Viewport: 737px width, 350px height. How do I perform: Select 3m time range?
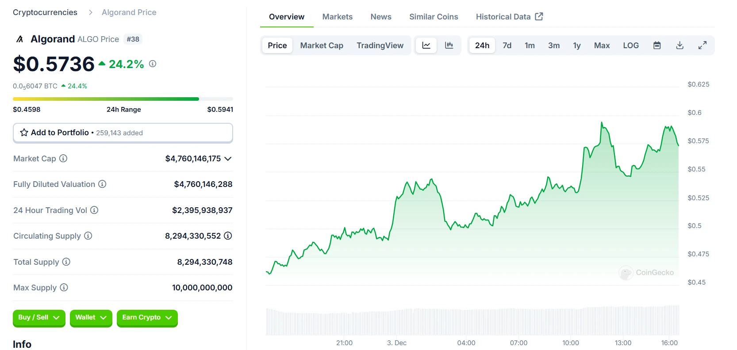(x=554, y=45)
